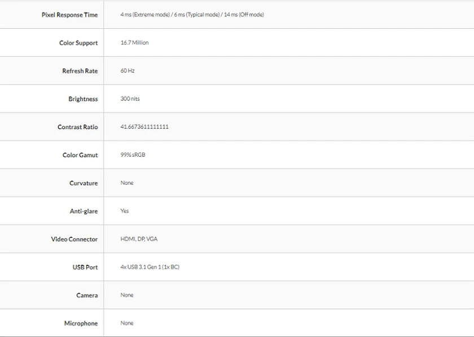Select the Color Support label
This screenshot has width=474, height=337.
(78, 43)
